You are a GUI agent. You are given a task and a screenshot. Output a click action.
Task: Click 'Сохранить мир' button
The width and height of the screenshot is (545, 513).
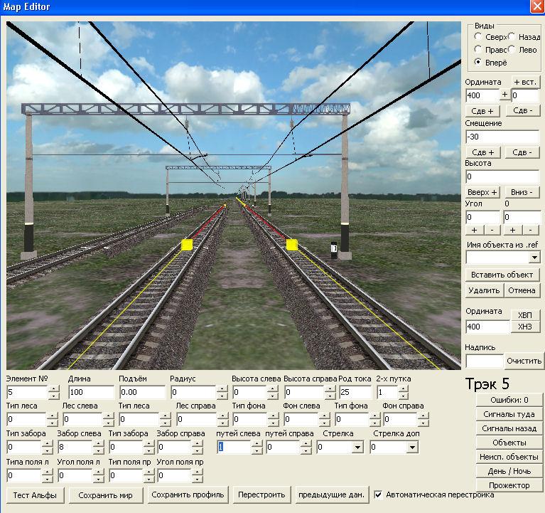point(110,495)
